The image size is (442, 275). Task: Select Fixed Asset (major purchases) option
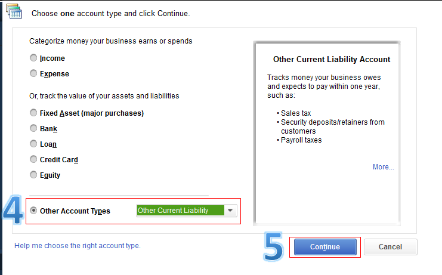pyautogui.click(x=33, y=113)
